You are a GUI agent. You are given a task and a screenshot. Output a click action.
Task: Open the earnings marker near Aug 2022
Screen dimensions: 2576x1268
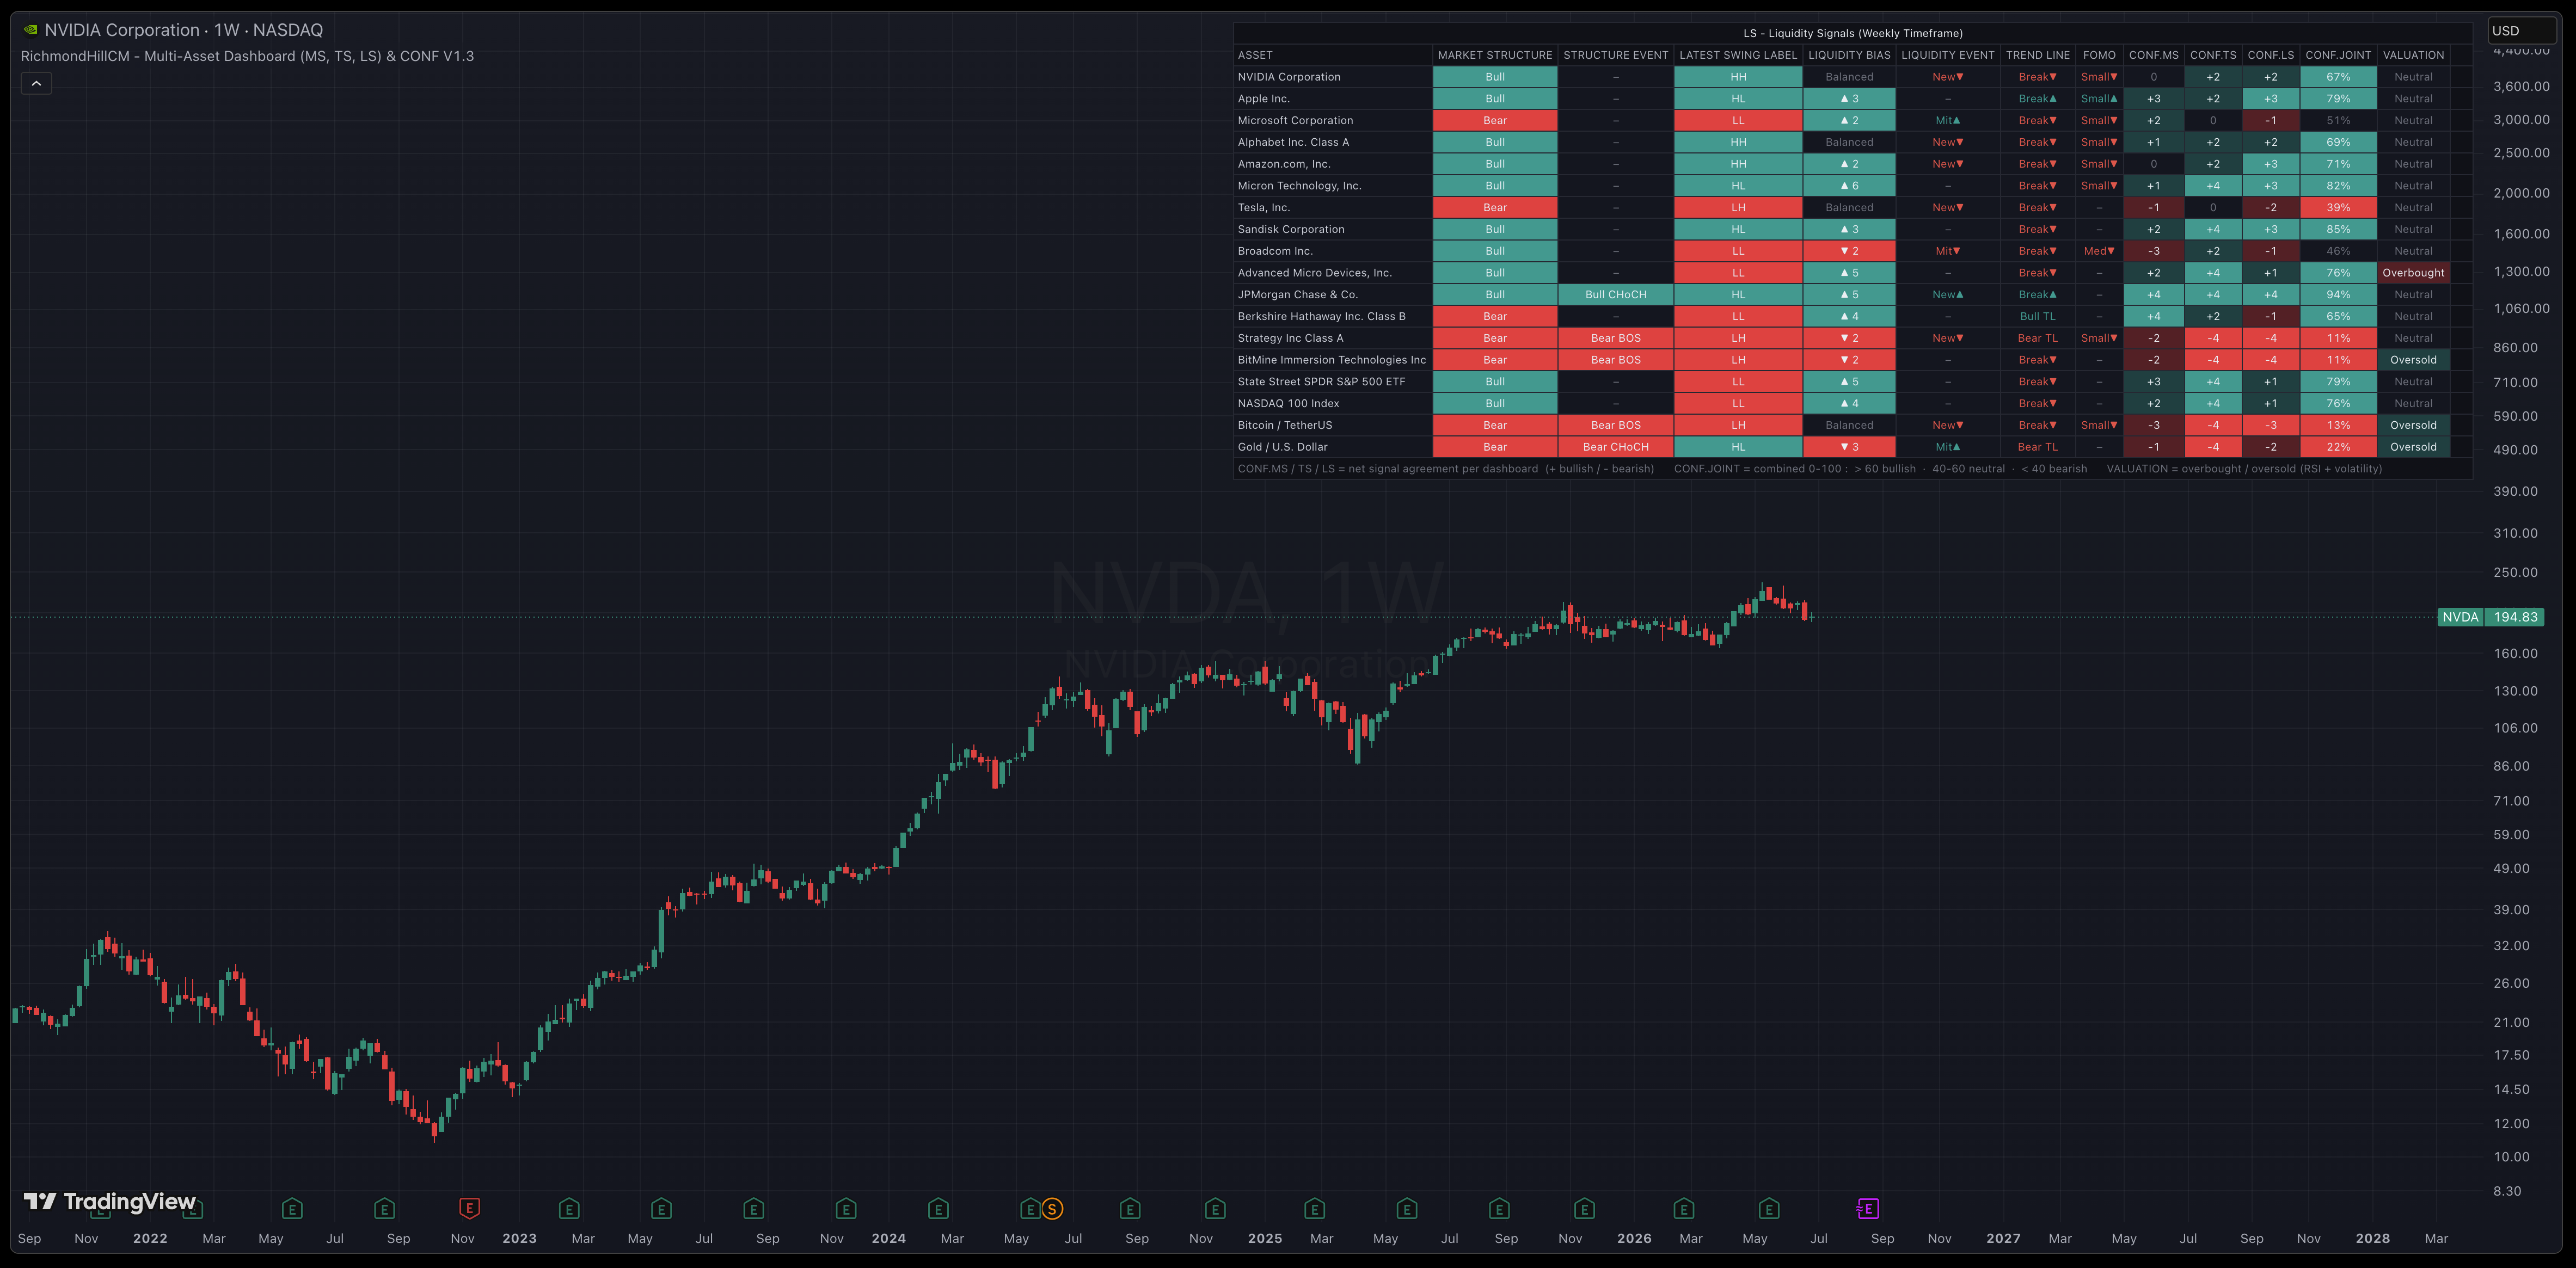pos(384,1208)
